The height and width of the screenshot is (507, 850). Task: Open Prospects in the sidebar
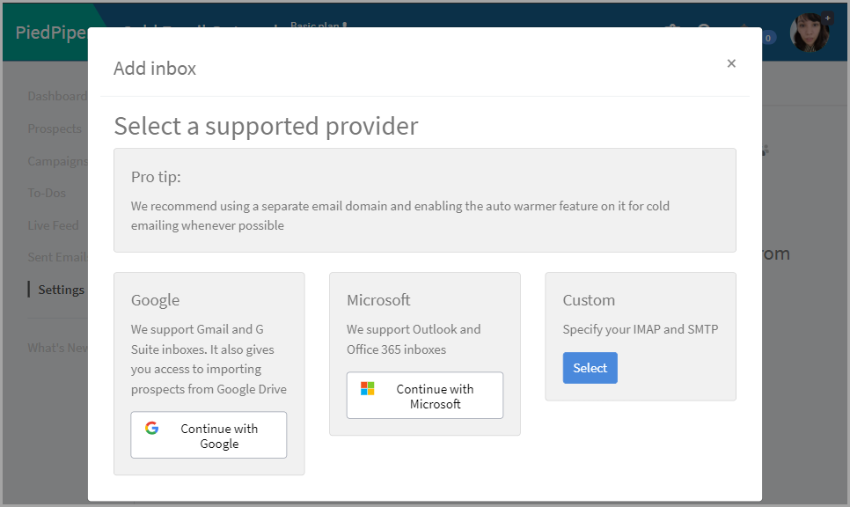pyautogui.click(x=55, y=129)
